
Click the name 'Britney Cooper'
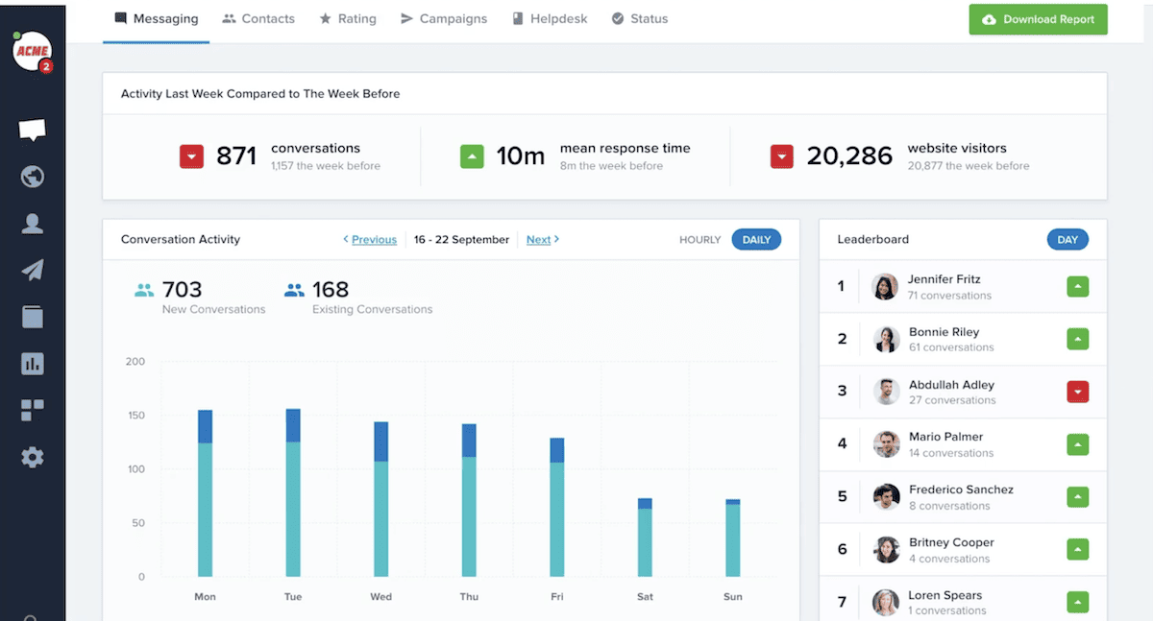pos(951,543)
